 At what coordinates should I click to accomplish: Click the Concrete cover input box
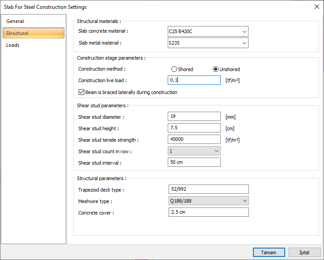tap(208, 212)
